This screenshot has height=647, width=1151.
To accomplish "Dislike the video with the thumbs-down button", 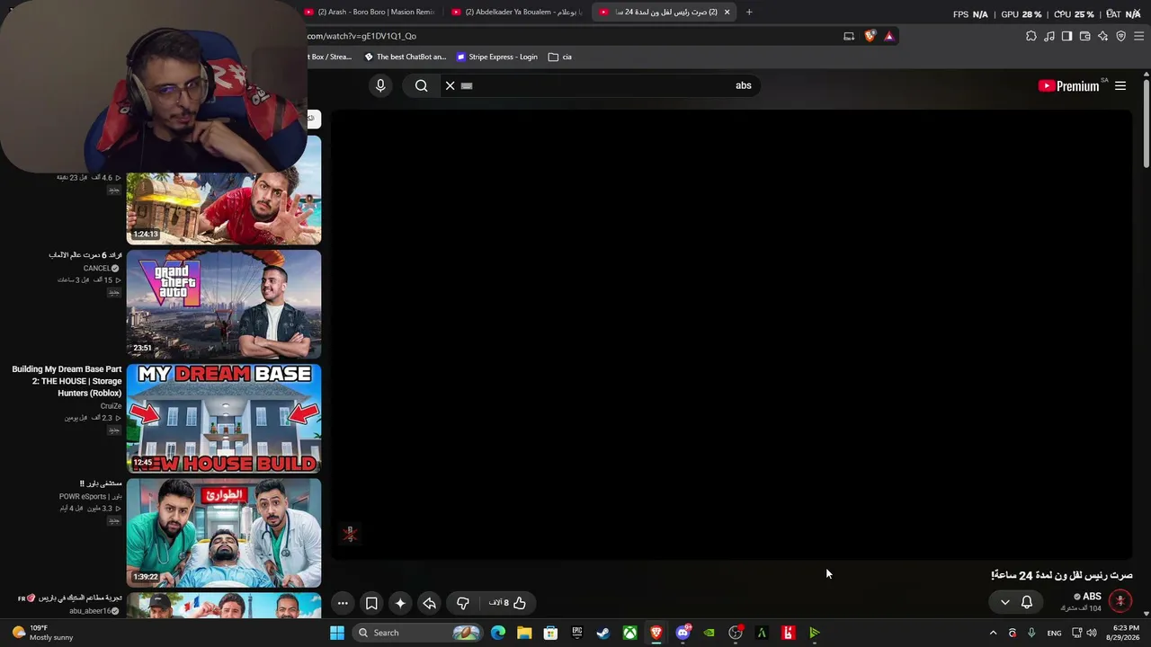I will point(463,603).
